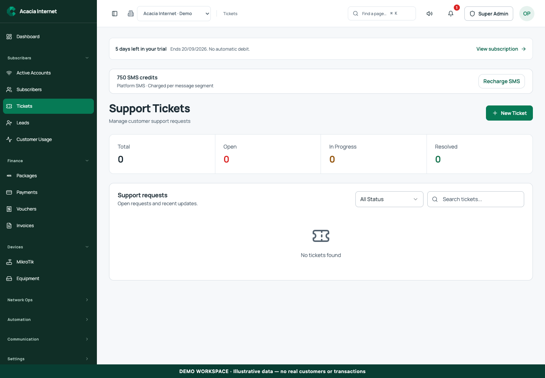Focus the Search tickets field
This screenshot has height=378, width=545.
coord(475,199)
